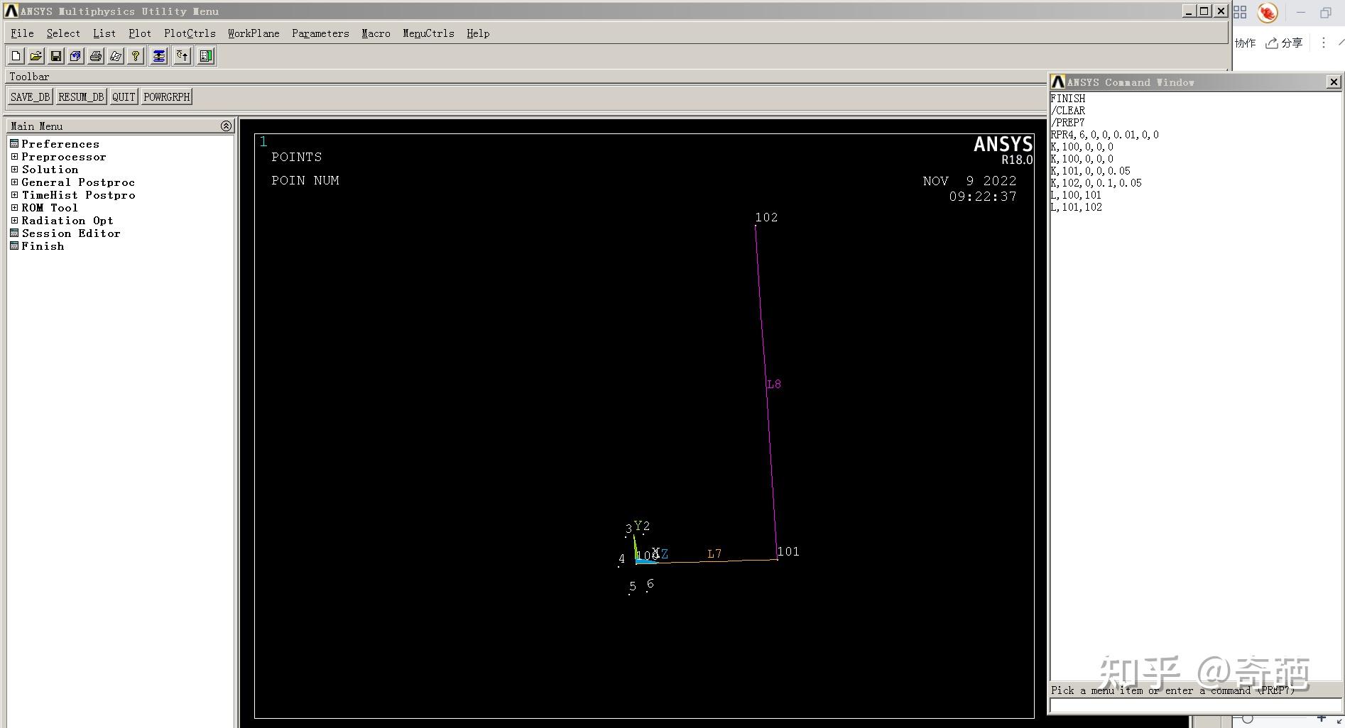Open the WorkPlane menu
Screen dimensions: 1345x728
pyautogui.click(x=253, y=33)
